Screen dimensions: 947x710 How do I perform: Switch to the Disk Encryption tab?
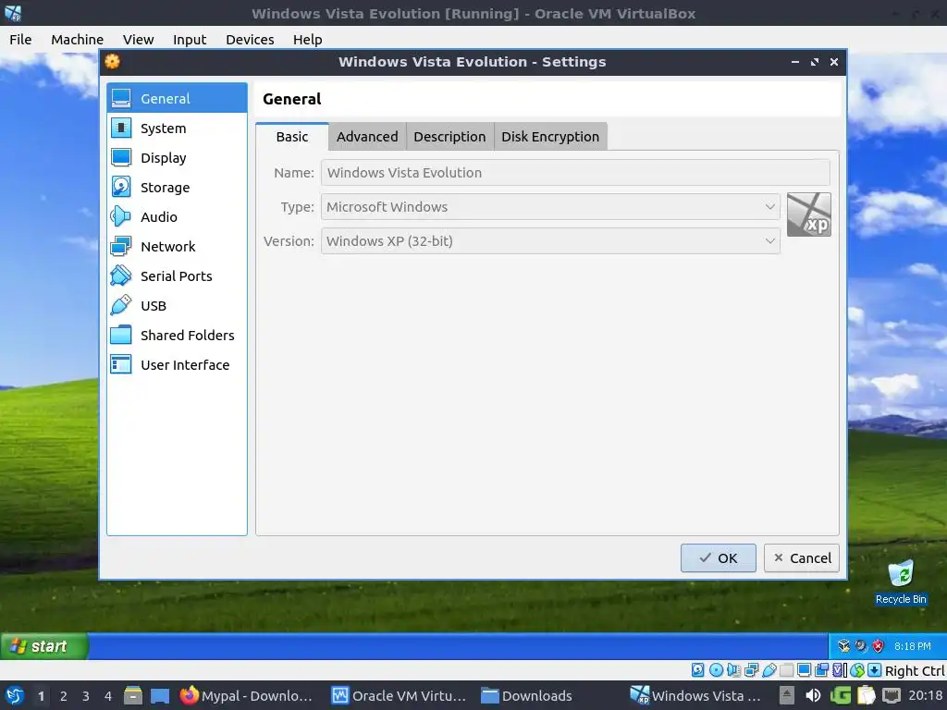(x=550, y=137)
